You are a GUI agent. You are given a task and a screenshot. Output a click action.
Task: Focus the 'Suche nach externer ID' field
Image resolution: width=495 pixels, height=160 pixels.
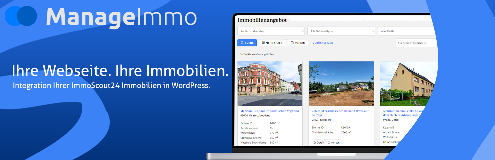pos(417,43)
